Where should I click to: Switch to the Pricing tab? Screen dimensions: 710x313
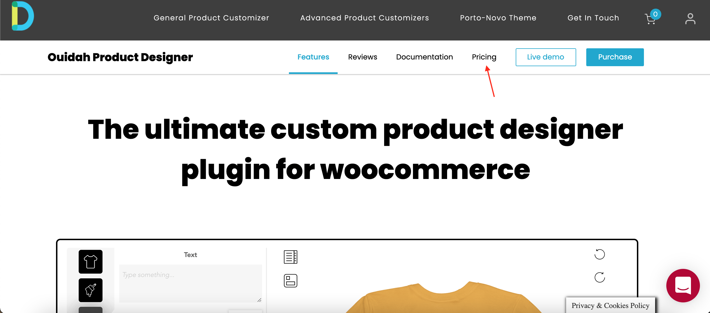[484, 57]
